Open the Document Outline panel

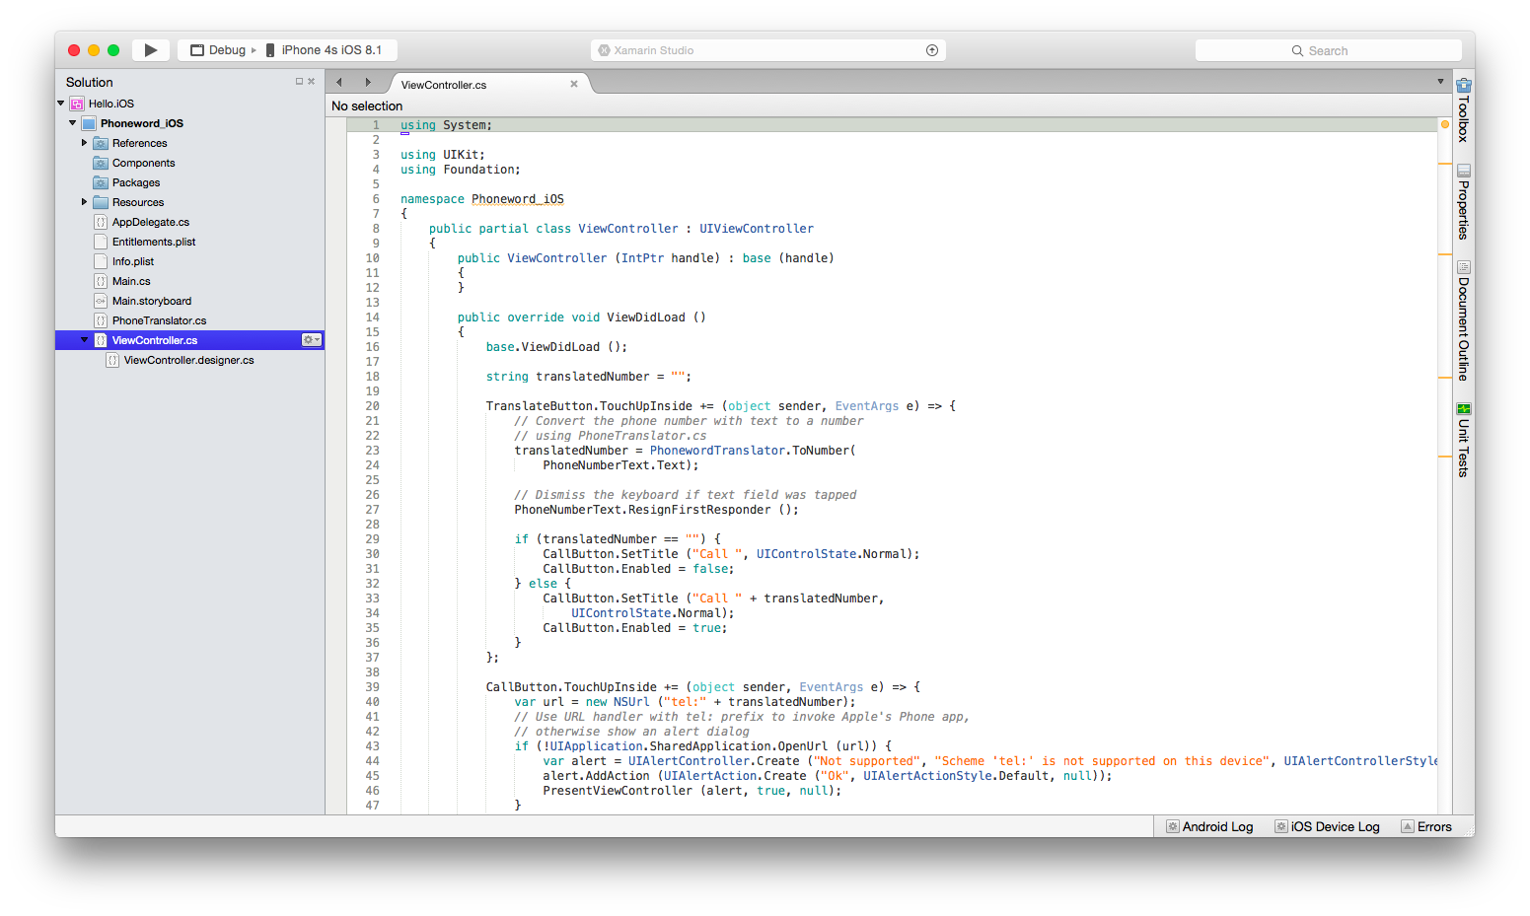pos(1464,321)
